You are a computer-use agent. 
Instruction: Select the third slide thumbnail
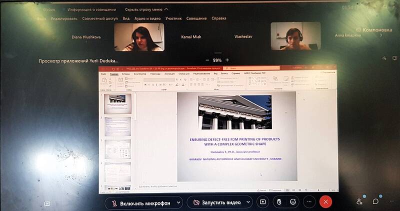point(117,149)
